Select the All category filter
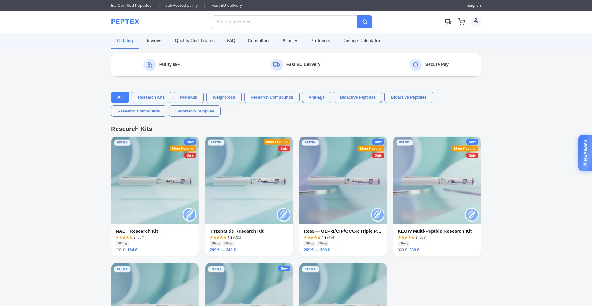The image size is (592, 306). tap(120, 97)
